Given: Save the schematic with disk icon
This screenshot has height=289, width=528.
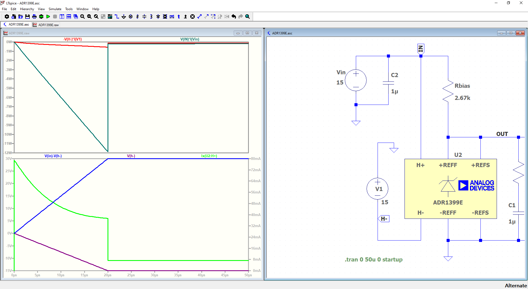Looking at the screenshot, I should [x=28, y=17].
